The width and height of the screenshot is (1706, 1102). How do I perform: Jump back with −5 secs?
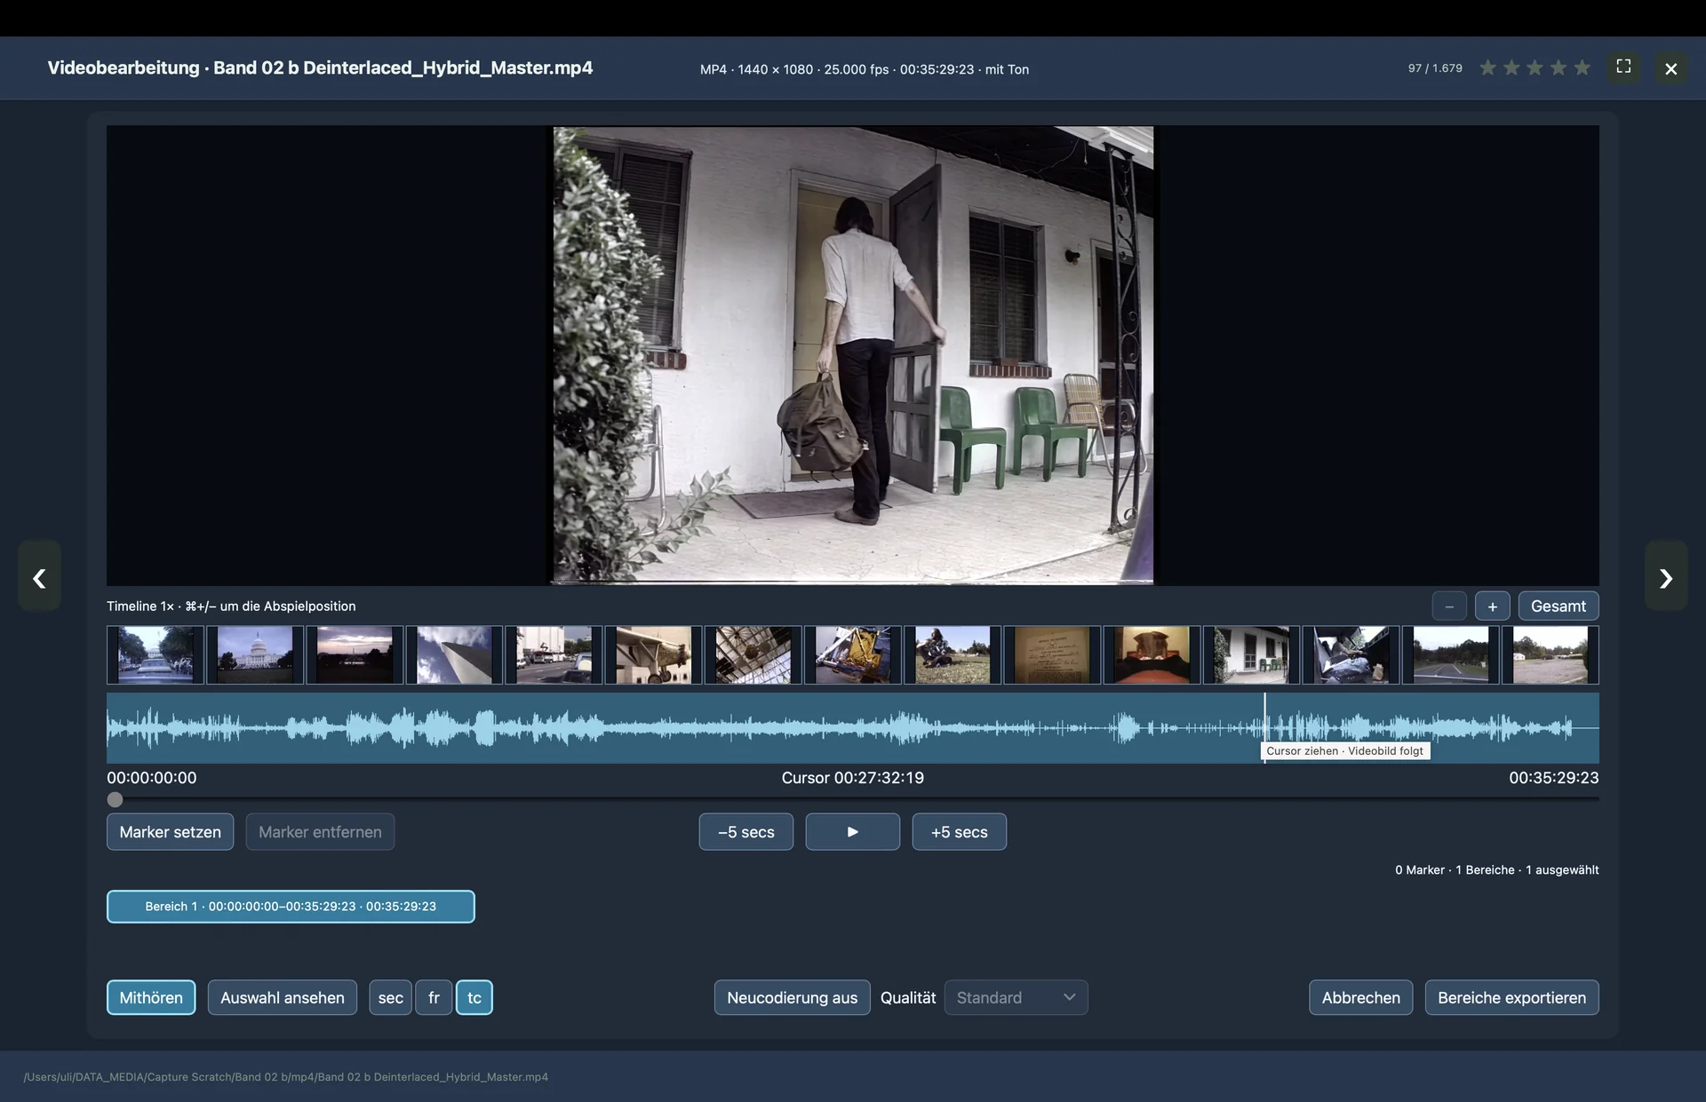pyautogui.click(x=746, y=832)
